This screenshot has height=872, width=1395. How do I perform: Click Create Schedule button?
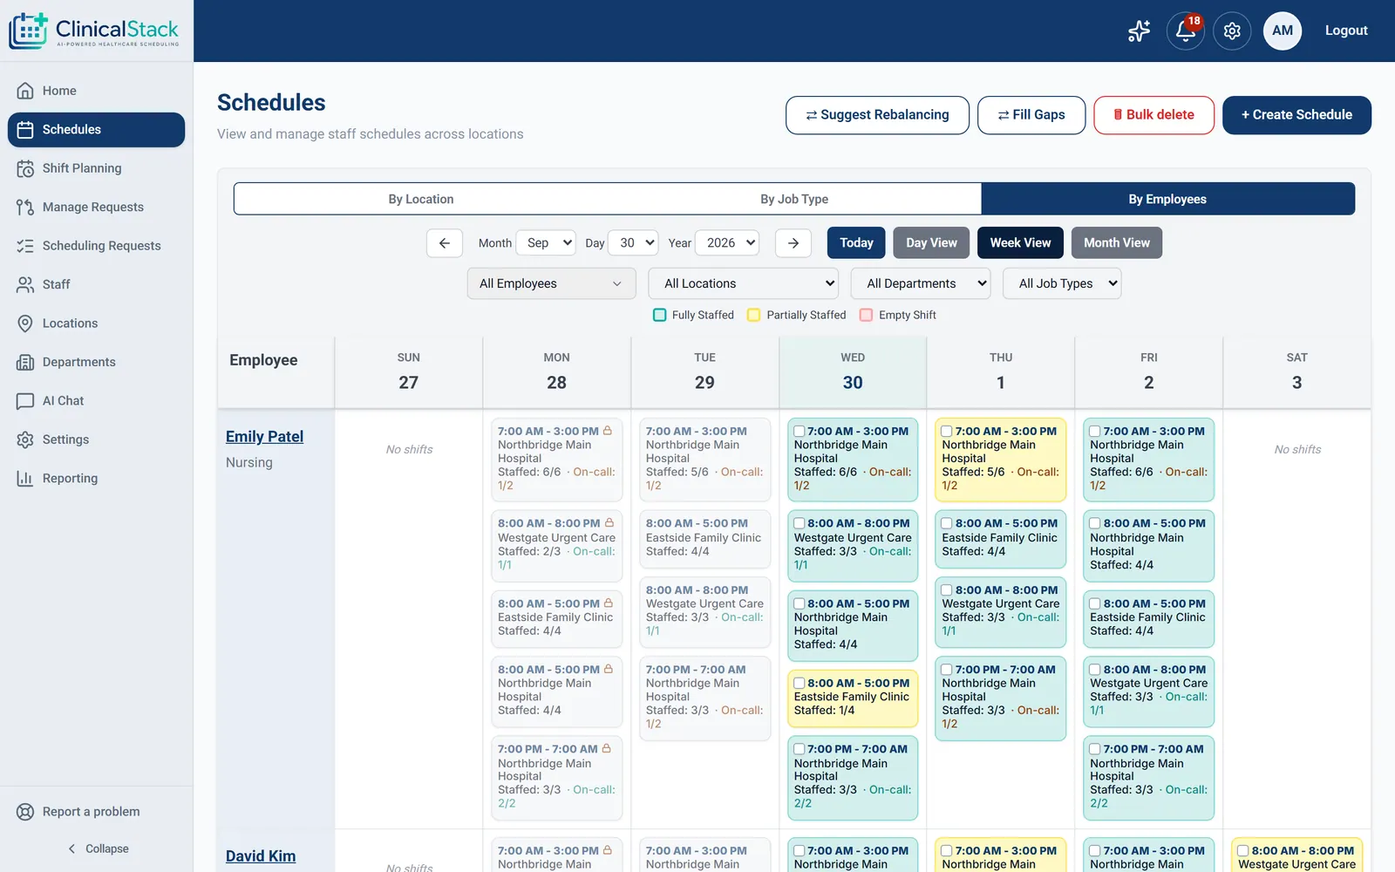[x=1296, y=115]
